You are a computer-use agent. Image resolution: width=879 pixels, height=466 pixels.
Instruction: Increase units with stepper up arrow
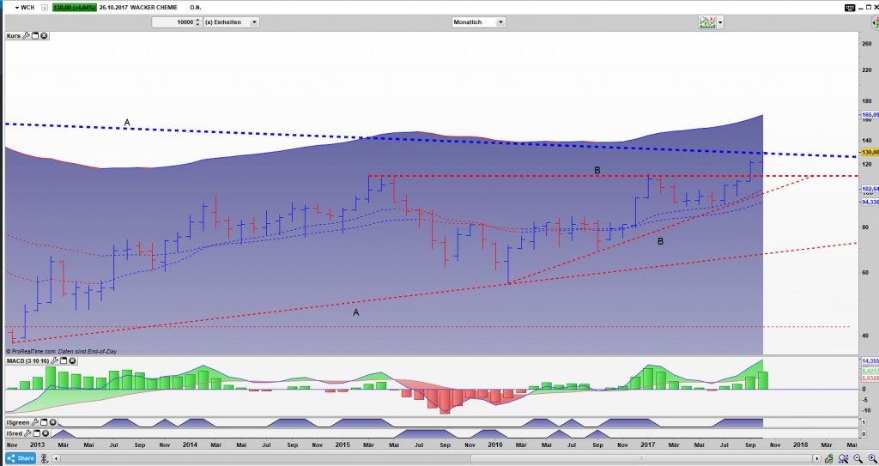[x=198, y=21]
